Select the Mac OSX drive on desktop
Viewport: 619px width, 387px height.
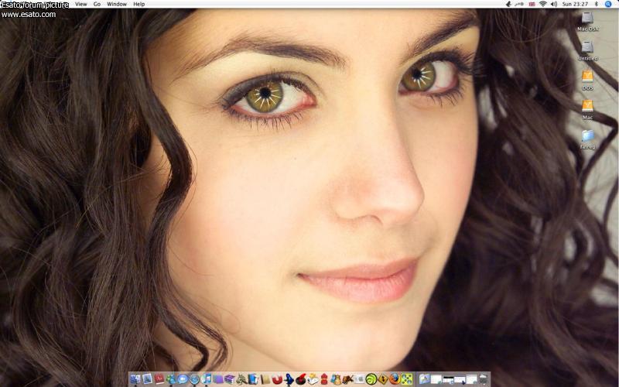coord(587,18)
